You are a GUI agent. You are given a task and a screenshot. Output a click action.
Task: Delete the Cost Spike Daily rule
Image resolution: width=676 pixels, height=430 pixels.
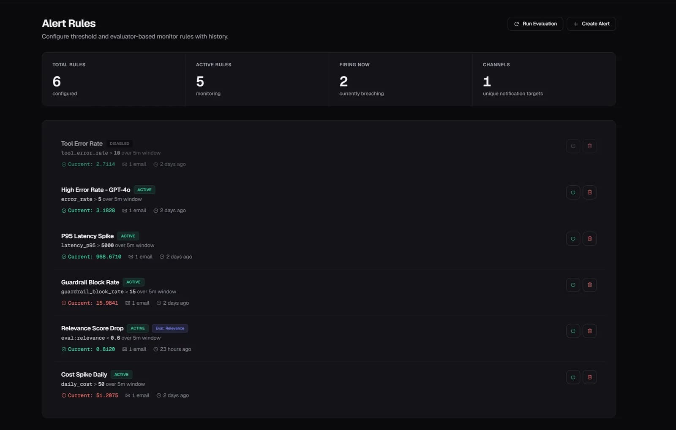click(590, 377)
